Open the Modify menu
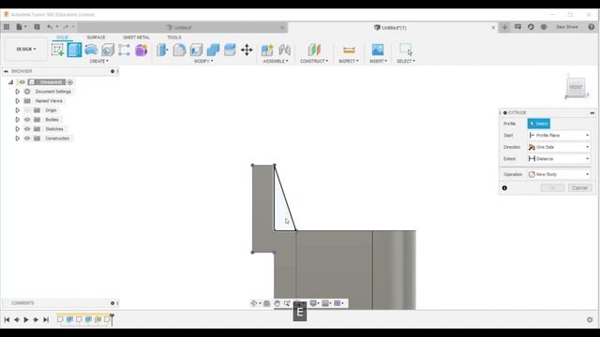The image size is (600, 337). coord(203,61)
